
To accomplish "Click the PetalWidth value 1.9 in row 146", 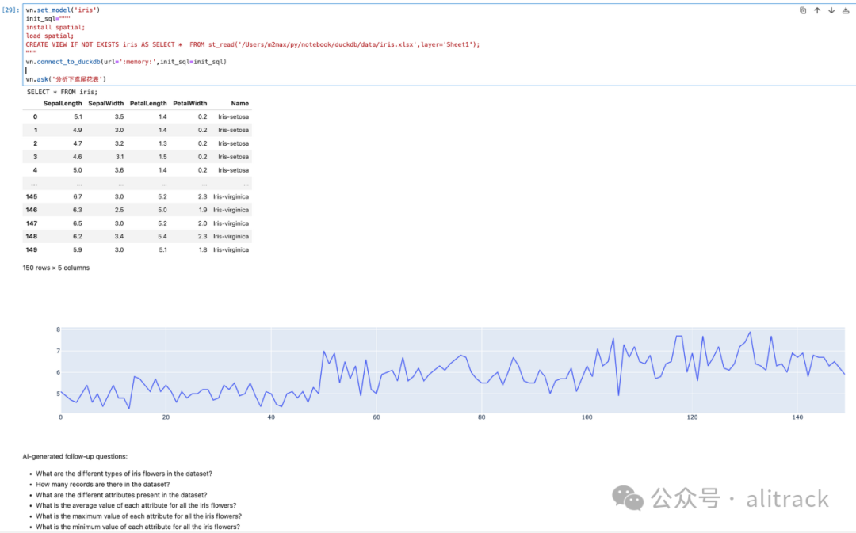I will click(x=203, y=210).
